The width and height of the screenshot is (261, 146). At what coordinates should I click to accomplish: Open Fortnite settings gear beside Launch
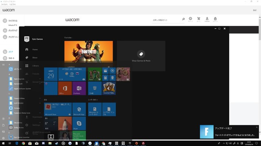pos(109,67)
